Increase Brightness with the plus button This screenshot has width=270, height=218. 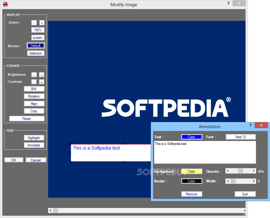click(x=42, y=75)
